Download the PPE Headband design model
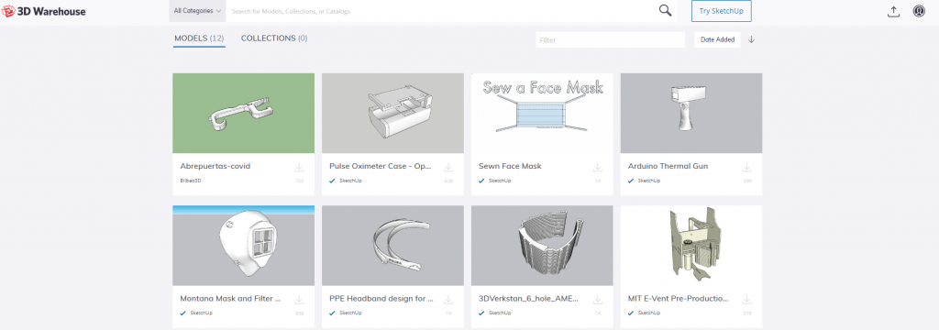939x330 pixels. [x=447, y=300]
